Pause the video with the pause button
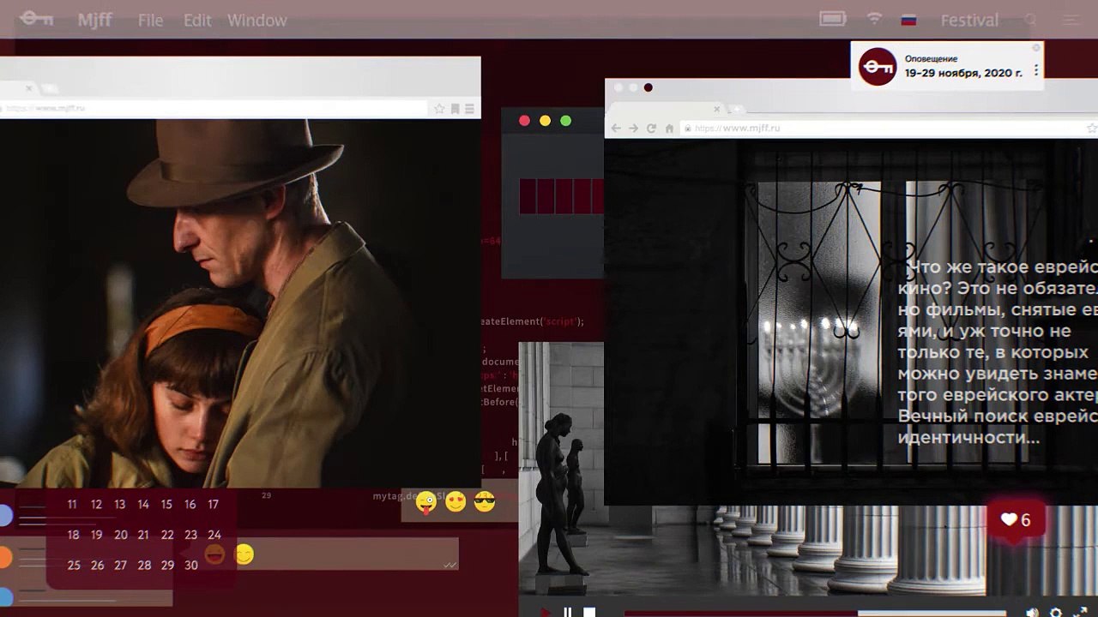 (x=567, y=612)
